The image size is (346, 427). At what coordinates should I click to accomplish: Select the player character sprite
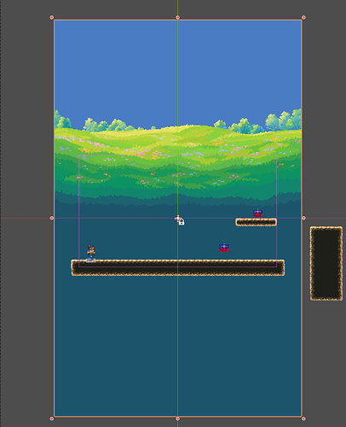click(91, 253)
